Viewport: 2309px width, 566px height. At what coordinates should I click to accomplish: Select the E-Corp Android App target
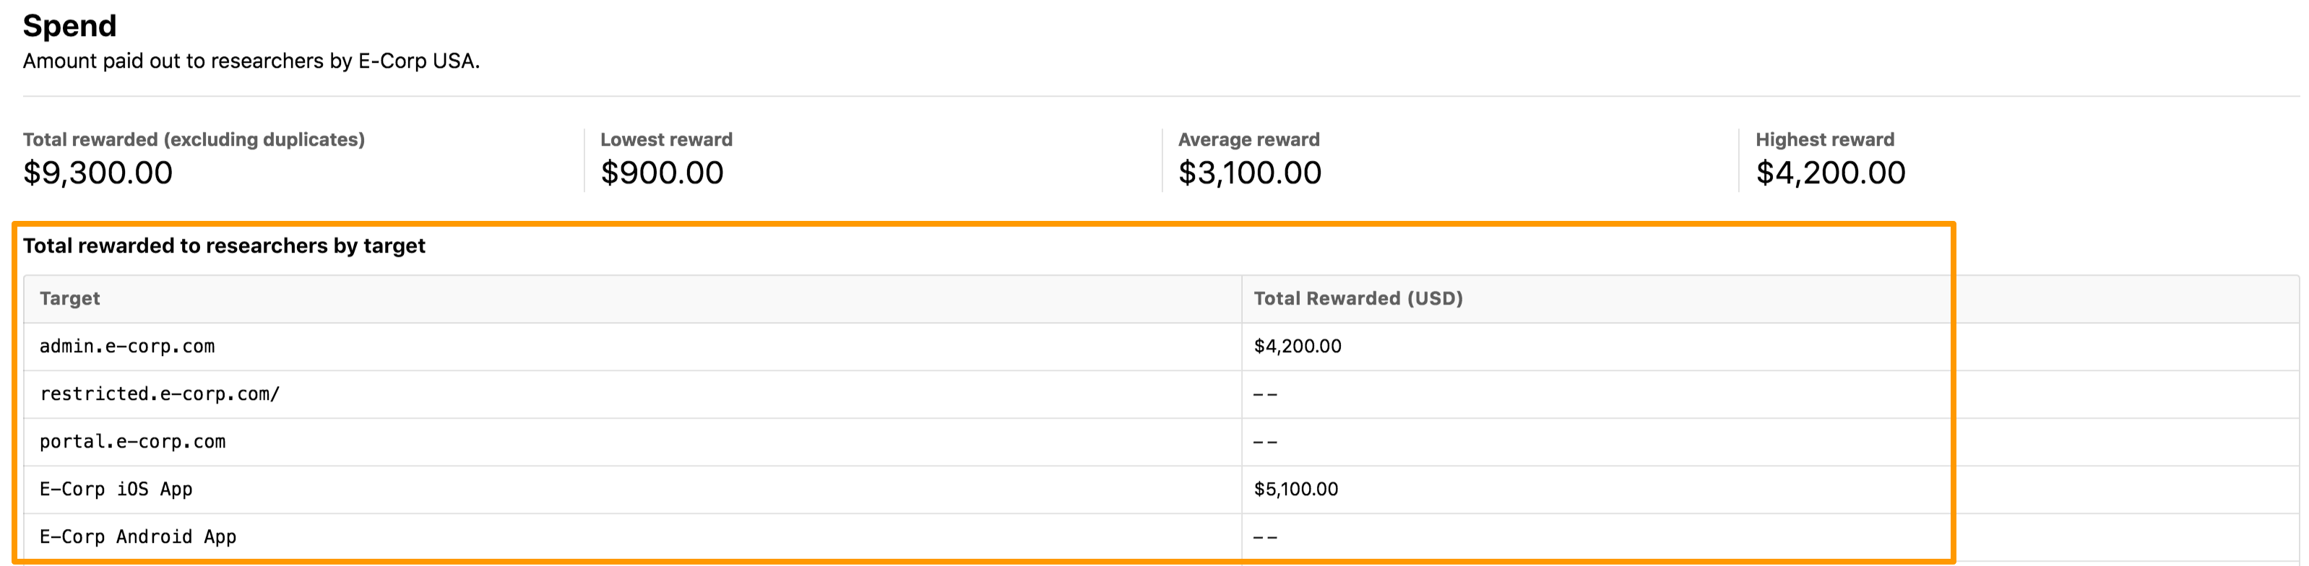pyautogui.click(x=137, y=536)
